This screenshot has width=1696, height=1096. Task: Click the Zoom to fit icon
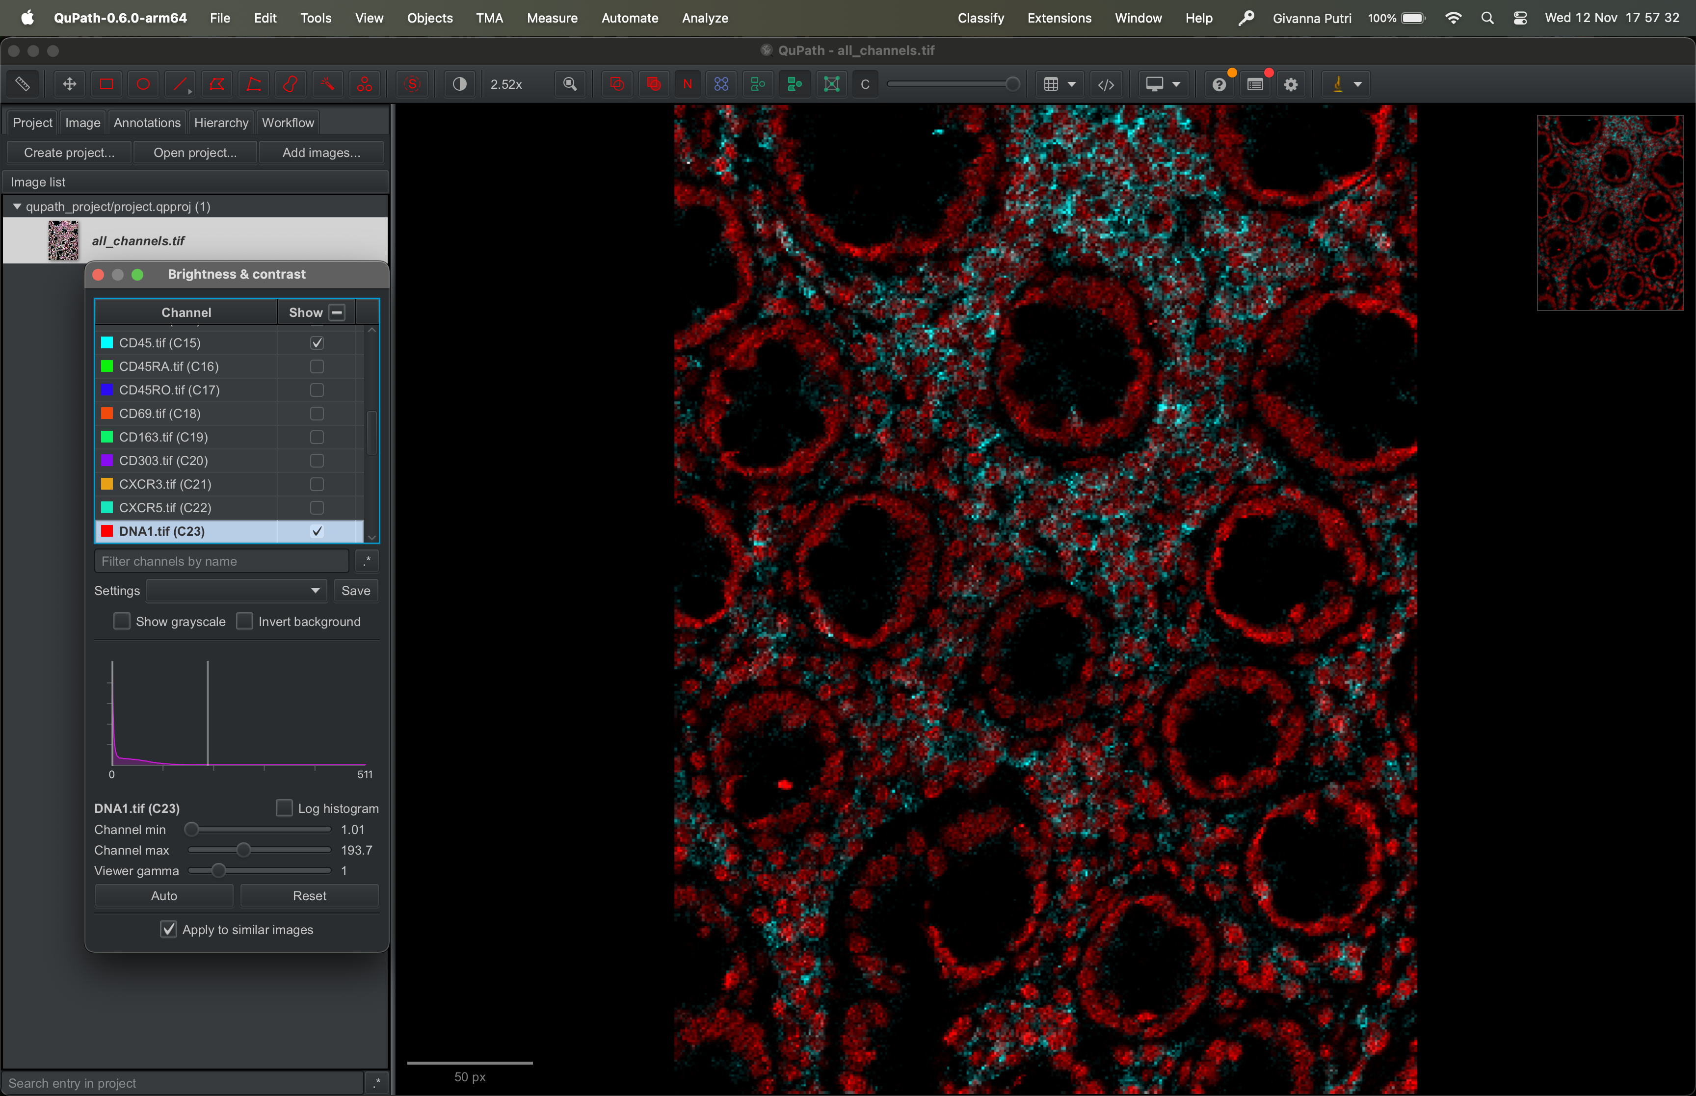pos(570,84)
